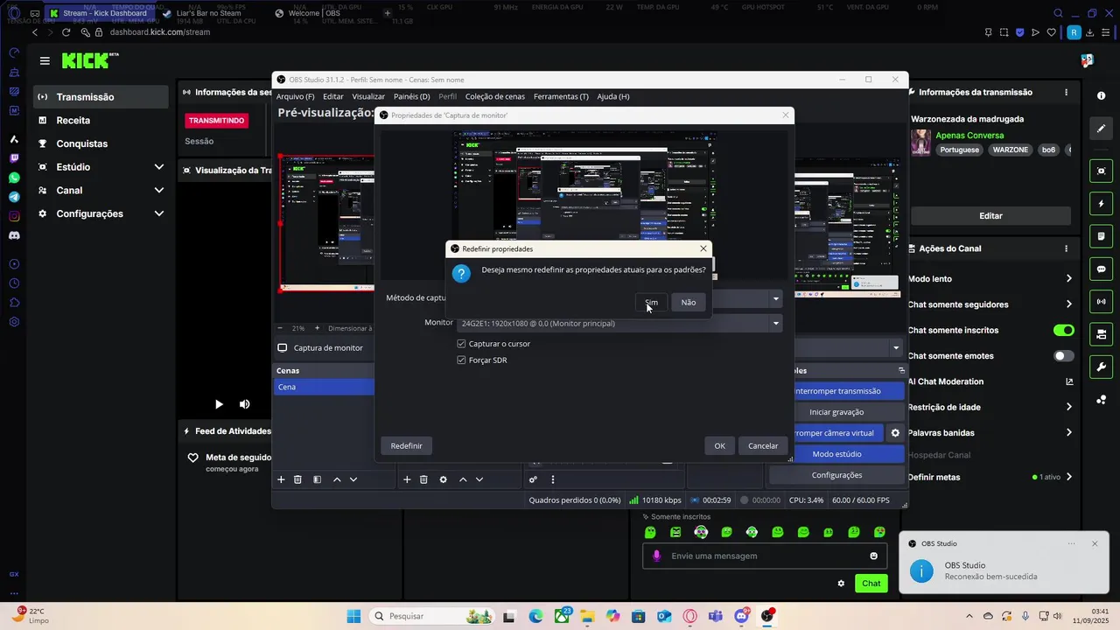Click Cancelar in the properties dialog
Image resolution: width=1120 pixels, height=630 pixels.
pyautogui.click(x=763, y=445)
